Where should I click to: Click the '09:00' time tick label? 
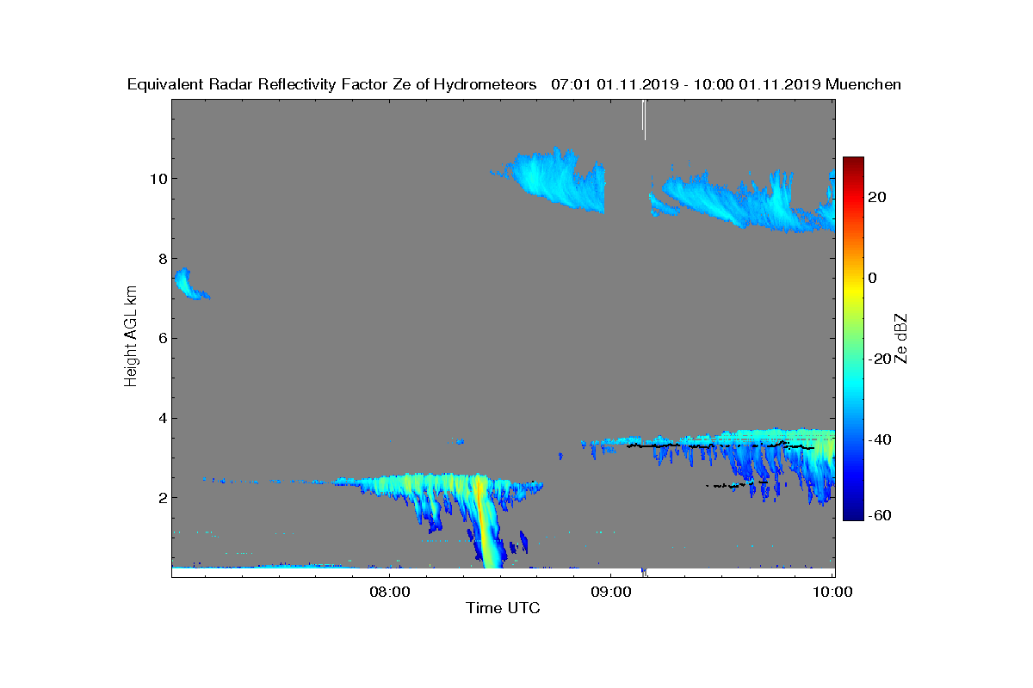coord(610,592)
